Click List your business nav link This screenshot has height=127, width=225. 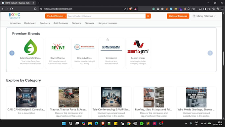click(108, 23)
